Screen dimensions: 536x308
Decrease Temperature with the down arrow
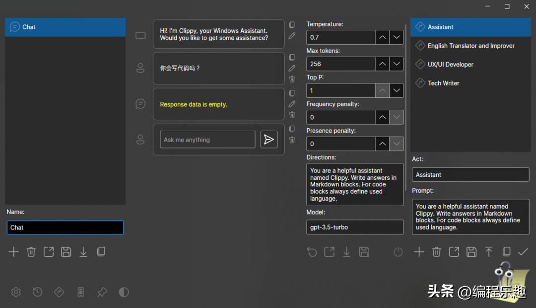[396, 37]
